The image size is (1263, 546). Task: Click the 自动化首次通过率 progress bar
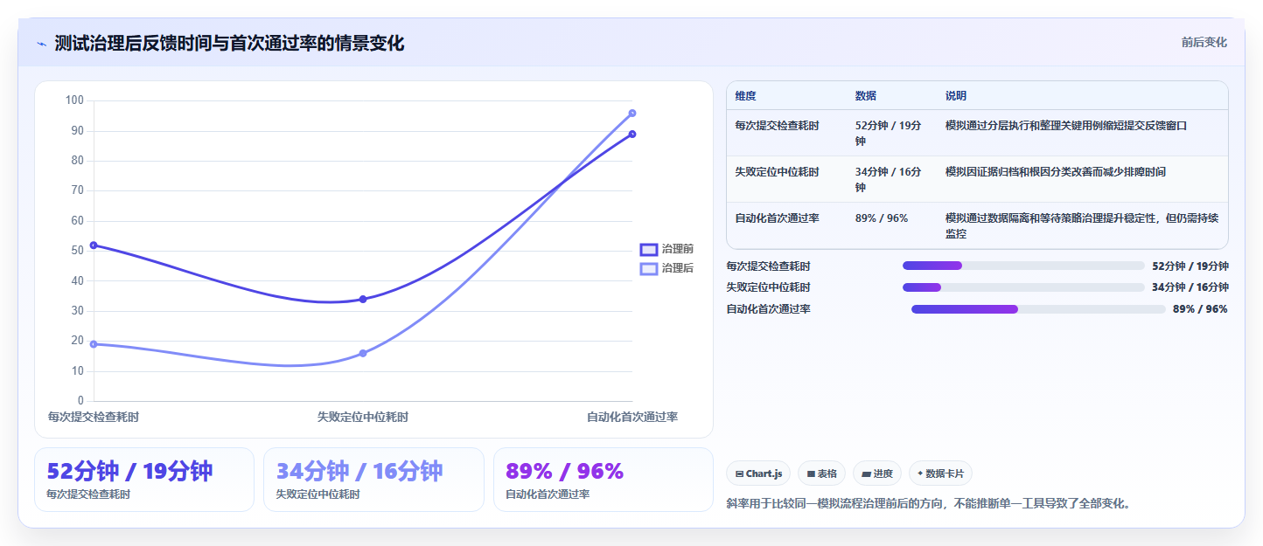click(1038, 309)
